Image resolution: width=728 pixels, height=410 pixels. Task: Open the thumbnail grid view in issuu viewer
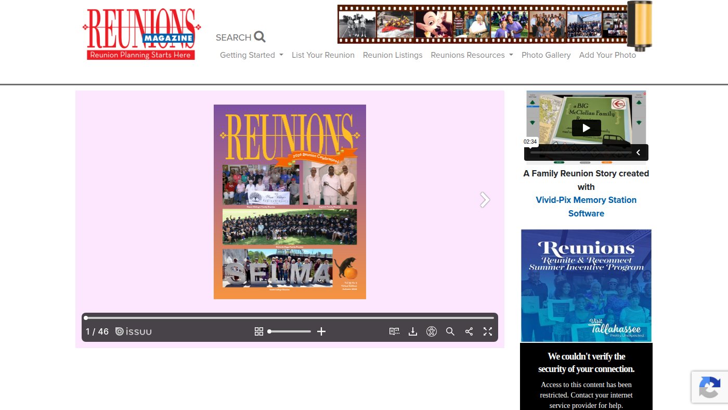259,331
